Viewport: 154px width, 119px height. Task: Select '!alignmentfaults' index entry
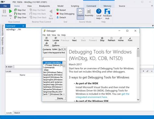(x=53, y=92)
